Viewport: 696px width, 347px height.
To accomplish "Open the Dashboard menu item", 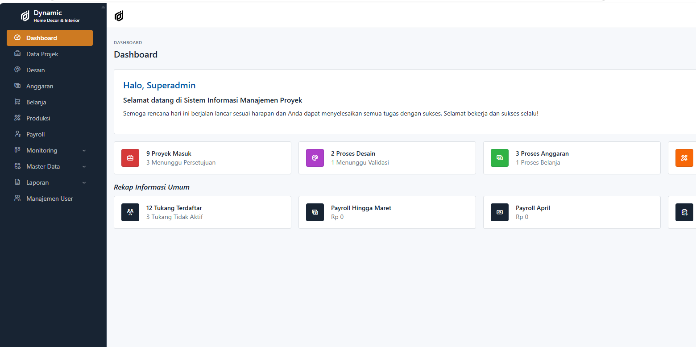I will tap(50, 38).
